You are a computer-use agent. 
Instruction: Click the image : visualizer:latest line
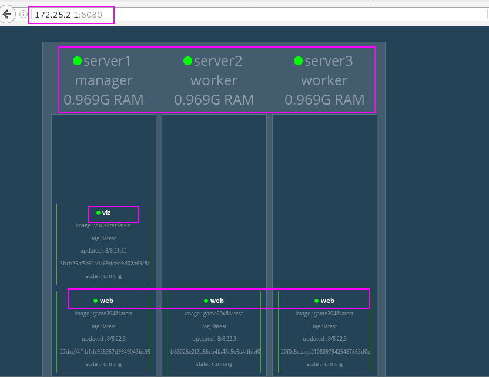pos(103,225)
